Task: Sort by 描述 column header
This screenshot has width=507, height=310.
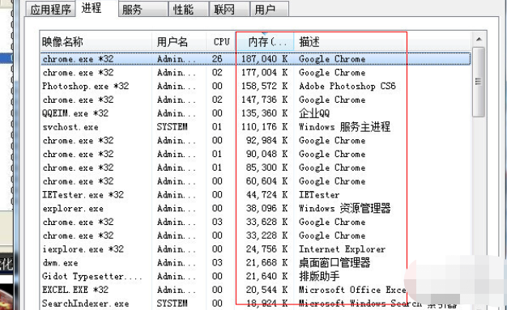Action: (x=382, y=42)
